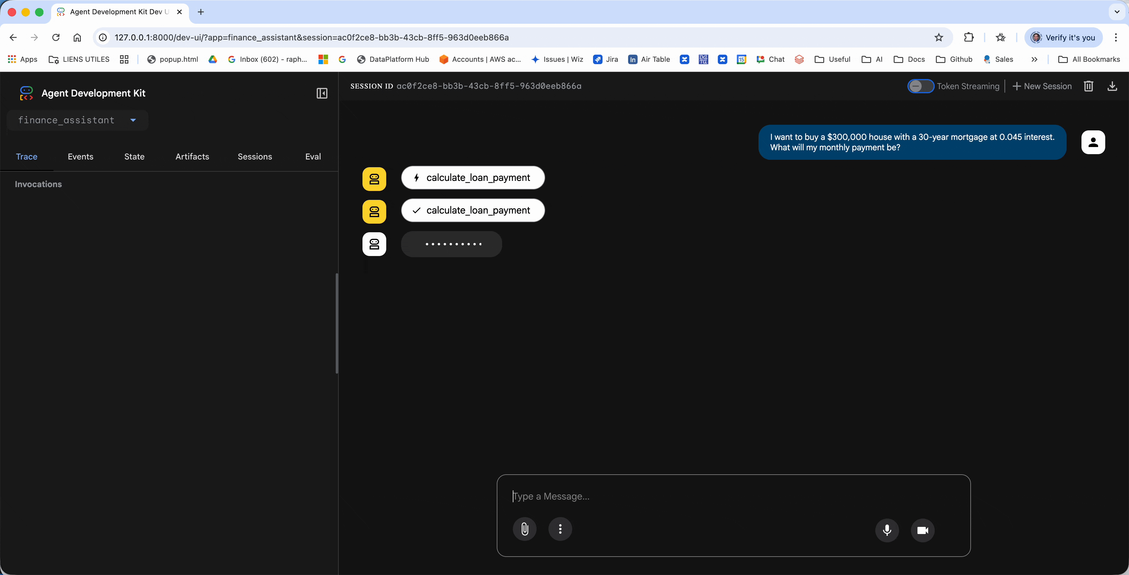Viewport: 1129px width, 575px height.
Task: Click the side panel vertical scrollbar
Action: [x=337, y=323]
